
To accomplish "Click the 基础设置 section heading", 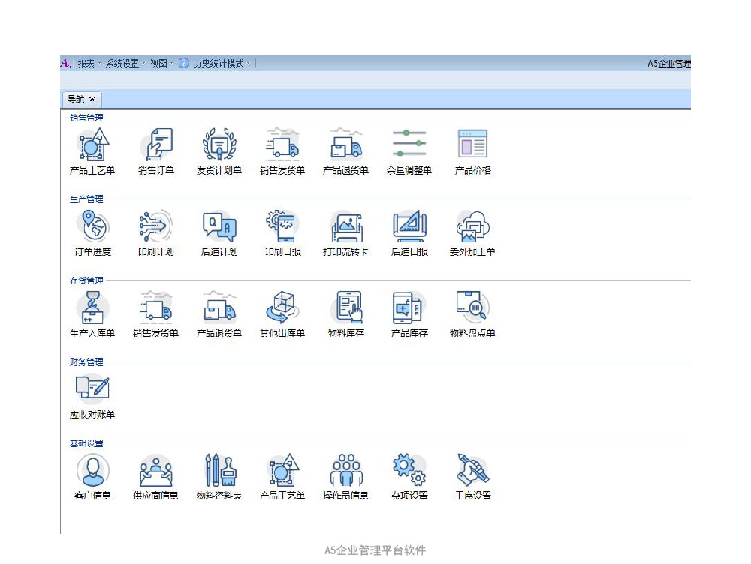I will pyautogui.click(x=86, y=443).
